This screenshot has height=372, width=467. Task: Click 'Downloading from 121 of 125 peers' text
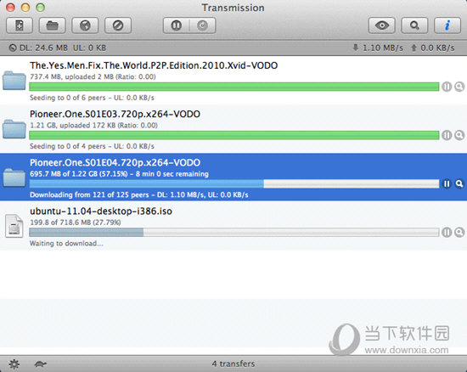(89, 194)
